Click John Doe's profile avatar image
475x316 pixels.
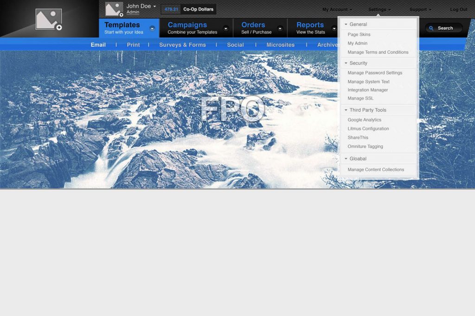(114, 9)
